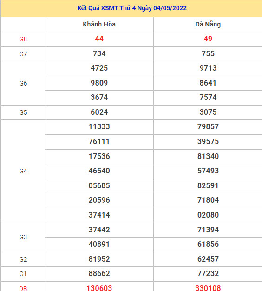Click the G7 row label
The width and height of the screenshot is (262, 291).
tap(23, 54)
